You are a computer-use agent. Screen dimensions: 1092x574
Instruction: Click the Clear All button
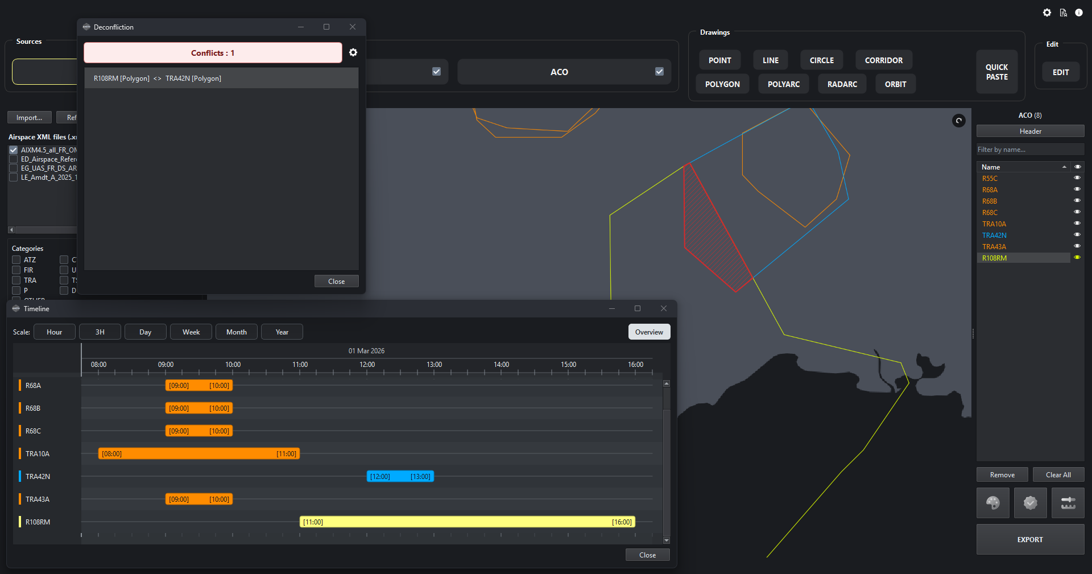[x=1058, y=475]
